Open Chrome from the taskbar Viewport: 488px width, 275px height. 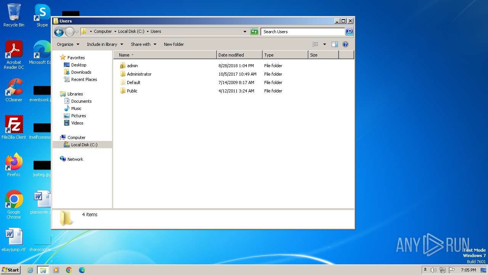click(x=69, y=270)
